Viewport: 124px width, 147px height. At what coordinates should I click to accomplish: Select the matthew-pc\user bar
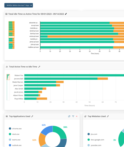point(82,47)
